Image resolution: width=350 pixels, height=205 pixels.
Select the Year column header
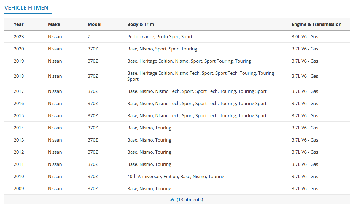tap(18, 24)
